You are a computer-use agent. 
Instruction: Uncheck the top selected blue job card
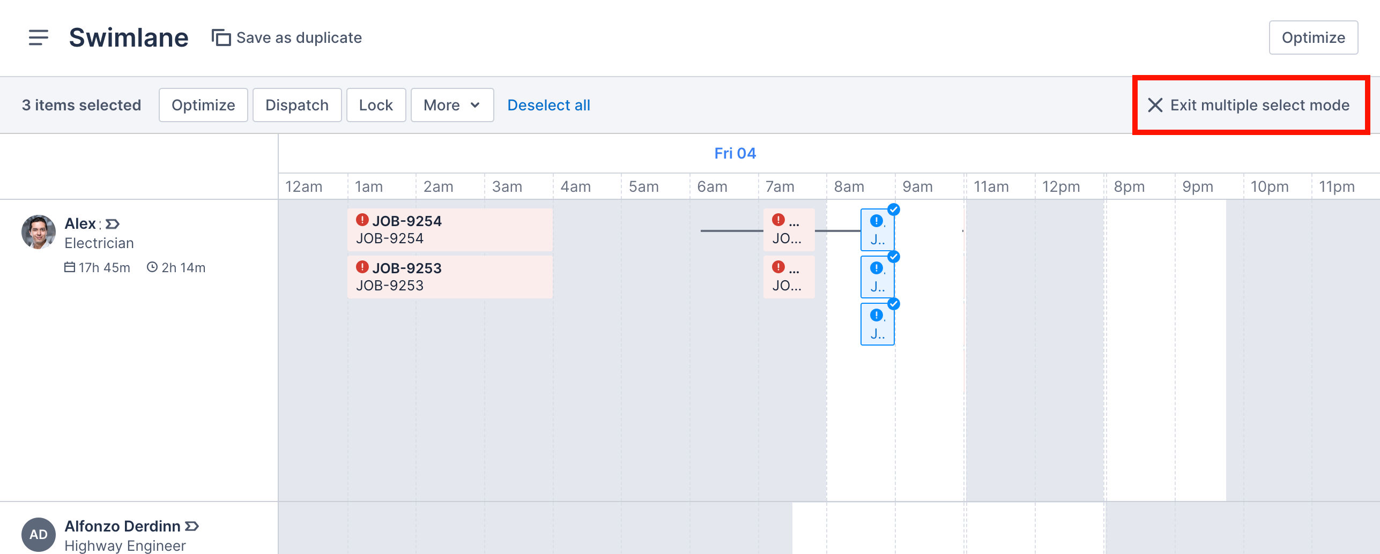coord(893,209)
